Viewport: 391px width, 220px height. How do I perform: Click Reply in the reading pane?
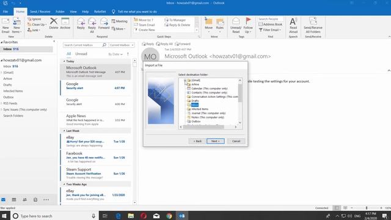pyautogui.click(x=148, y=44)
